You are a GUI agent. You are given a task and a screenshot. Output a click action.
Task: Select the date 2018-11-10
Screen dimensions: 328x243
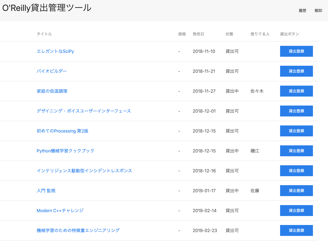(x=204, y=51)
